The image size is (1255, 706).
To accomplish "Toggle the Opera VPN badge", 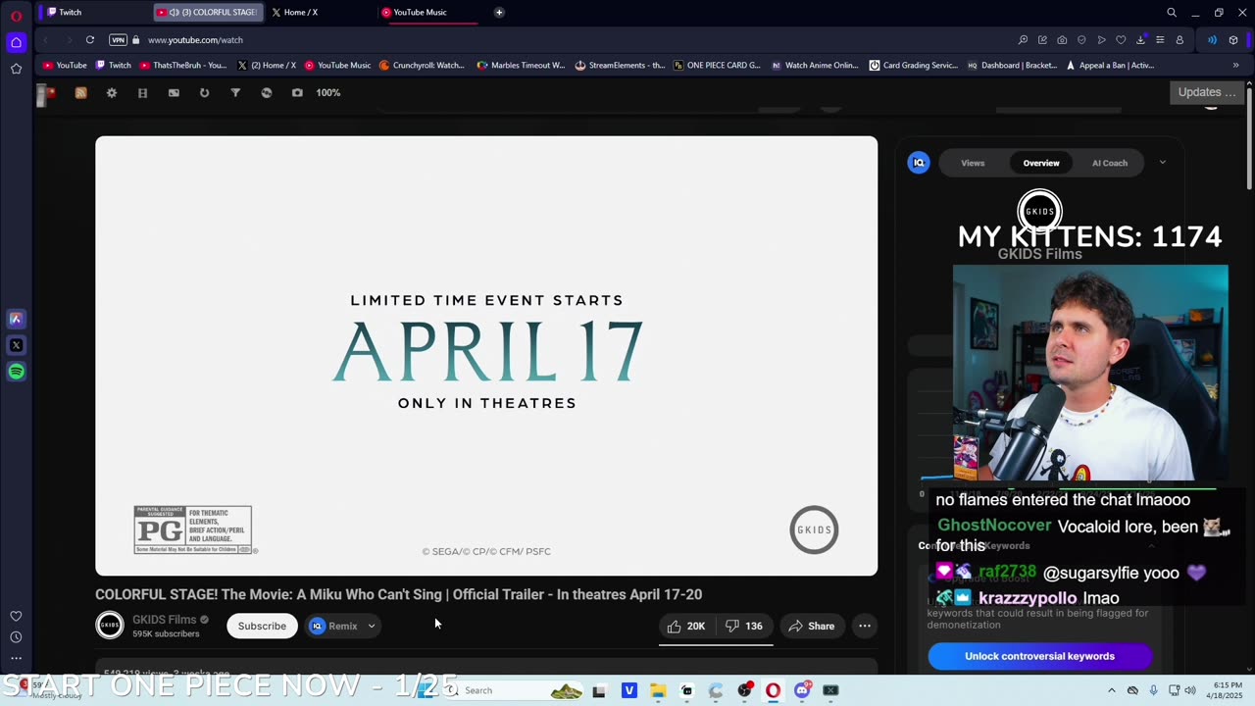I will click(118, 40).
